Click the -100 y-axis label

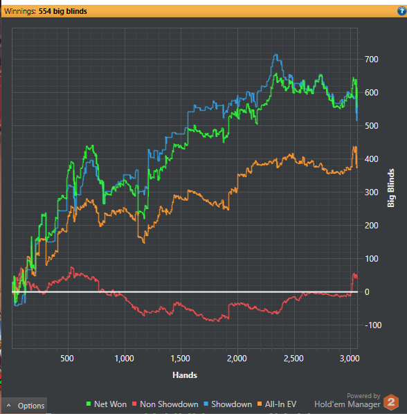tap(373, 325)
